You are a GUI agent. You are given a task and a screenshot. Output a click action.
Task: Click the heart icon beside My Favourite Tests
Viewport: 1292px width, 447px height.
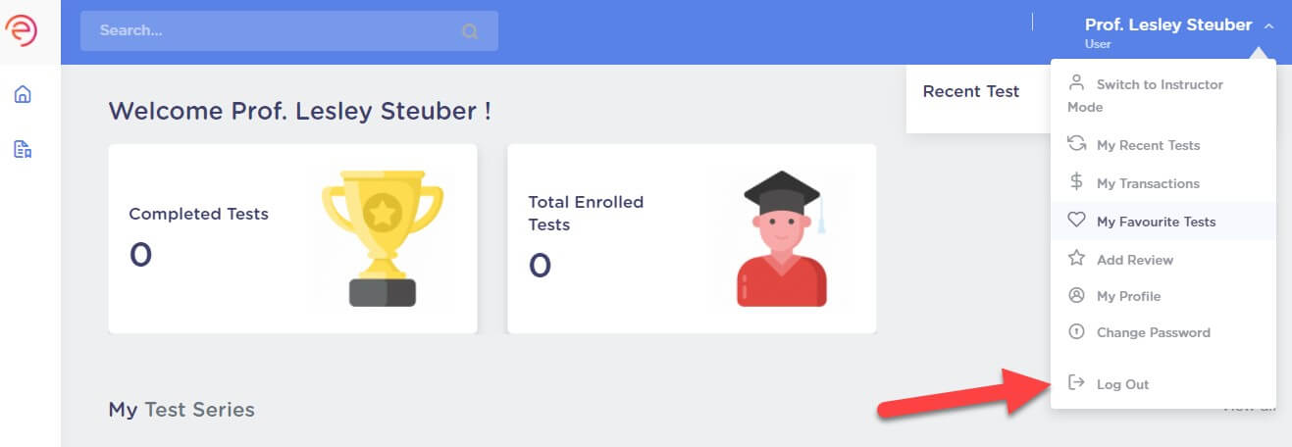point(1076,221)
